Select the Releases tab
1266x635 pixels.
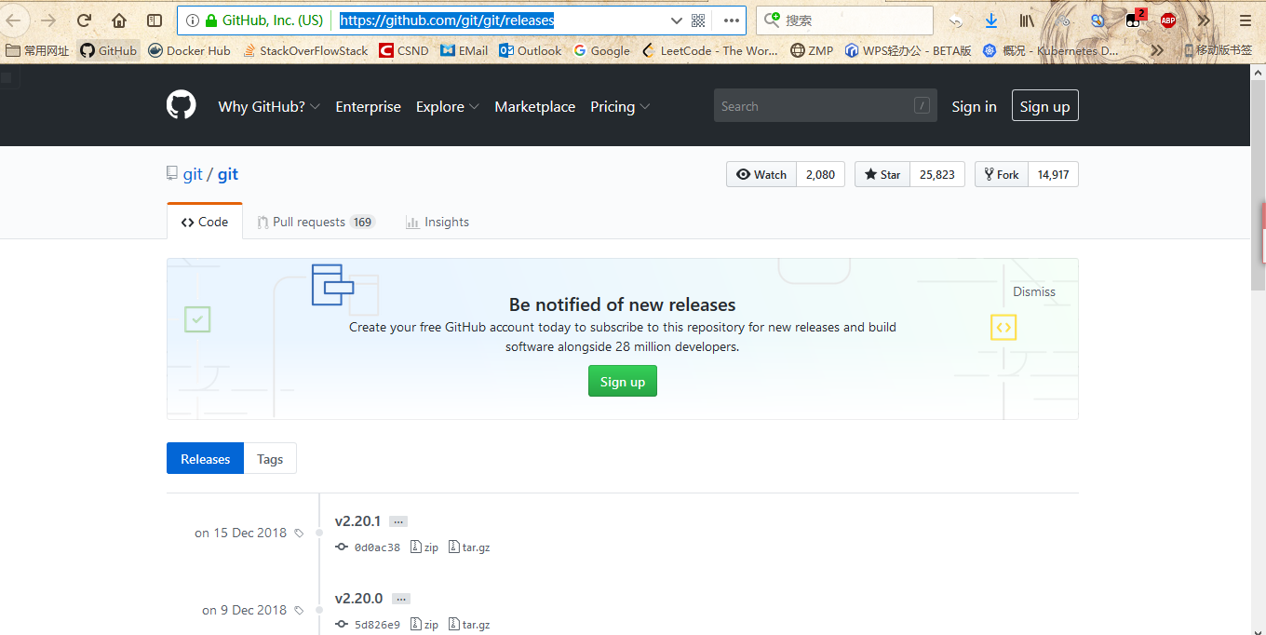tap(205, 458)
